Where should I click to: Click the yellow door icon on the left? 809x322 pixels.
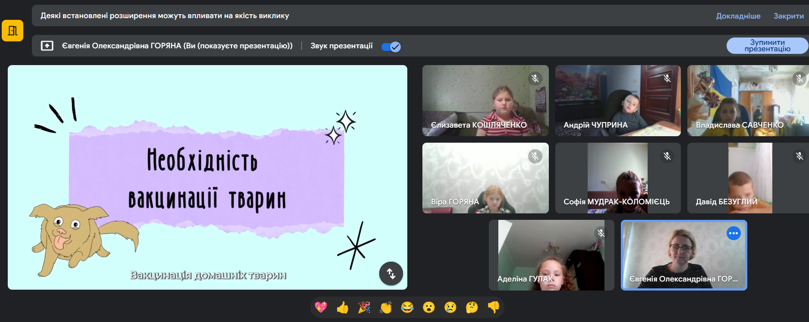point(13,31)
